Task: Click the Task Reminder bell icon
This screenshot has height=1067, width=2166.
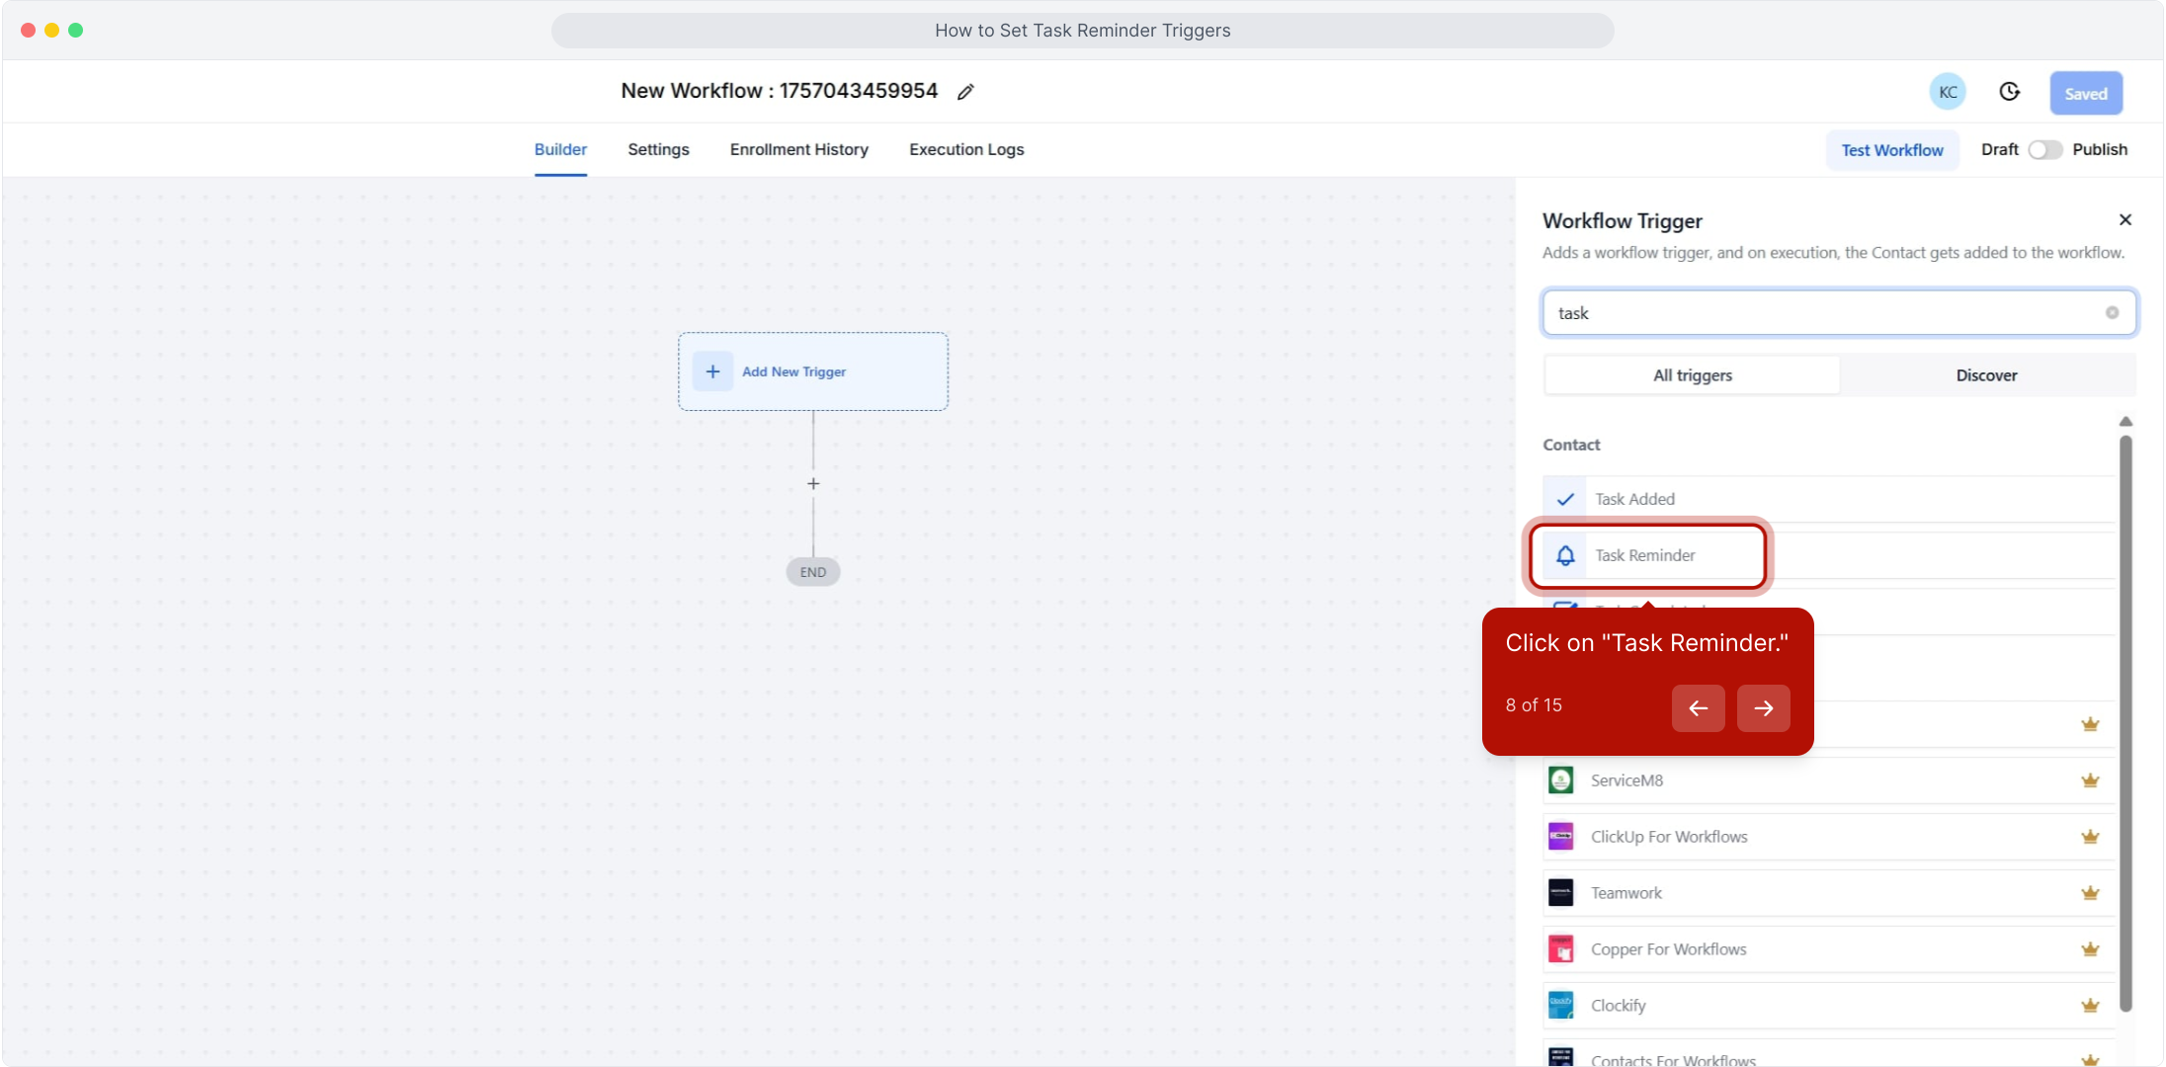Action: point(1565,555)
